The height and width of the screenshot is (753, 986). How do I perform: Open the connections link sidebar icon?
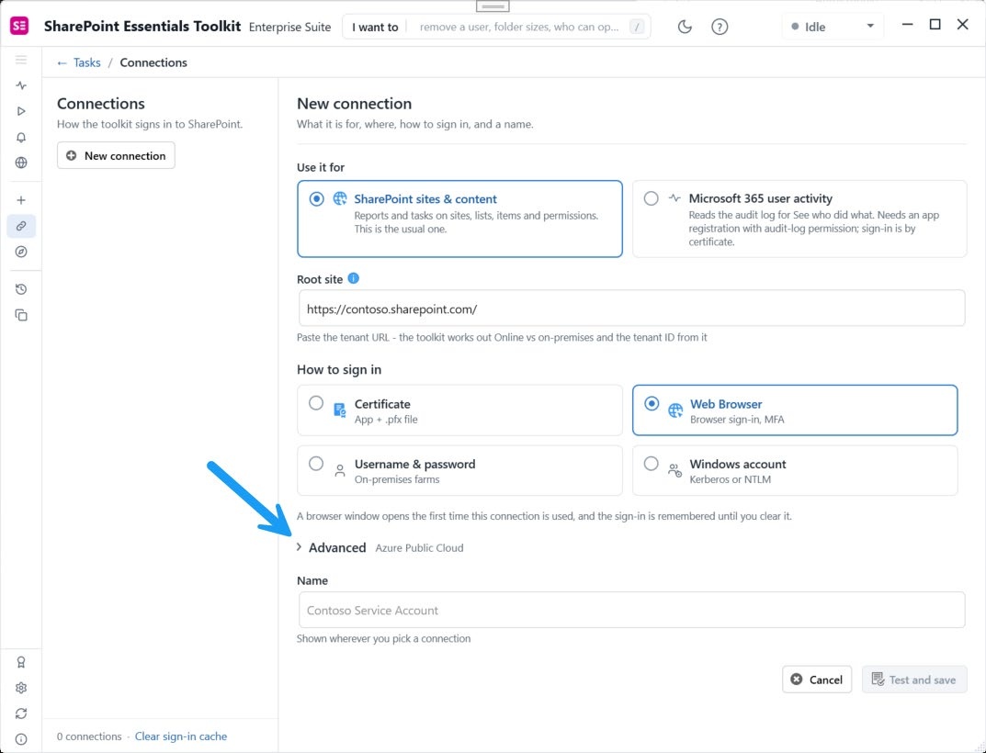[x=21, y=226]
